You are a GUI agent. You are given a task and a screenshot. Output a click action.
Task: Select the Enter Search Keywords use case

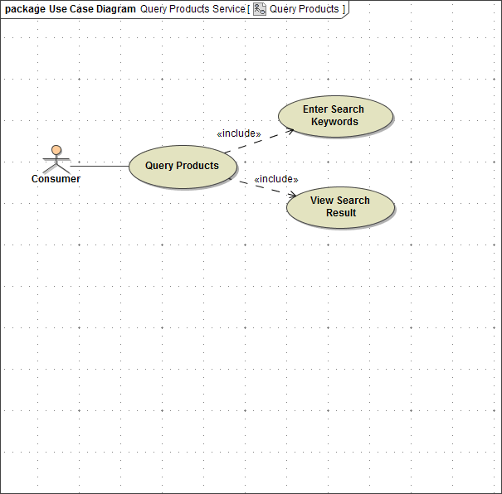[334, 116]
